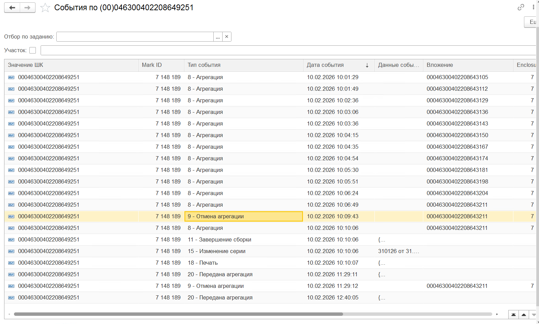Screen dimensions: 539x324
Task: Add page to favorites with star icon
Action: coord(45,8)
